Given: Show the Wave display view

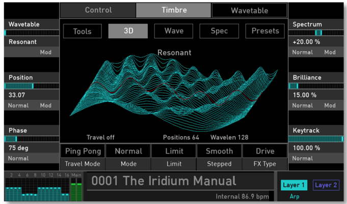Looking at the screenshot, I should point(174,31).
